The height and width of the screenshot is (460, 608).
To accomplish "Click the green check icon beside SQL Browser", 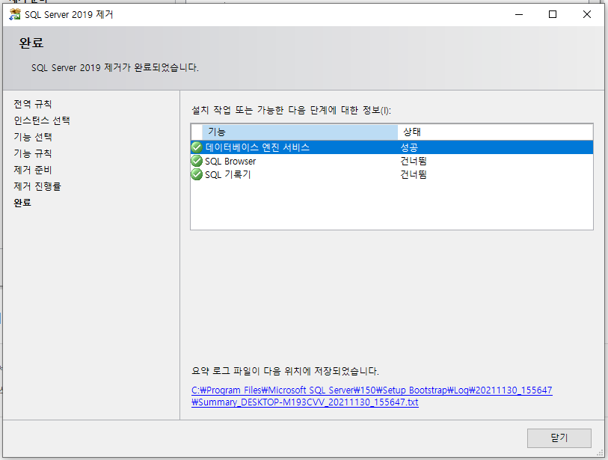I will point(197,161).
